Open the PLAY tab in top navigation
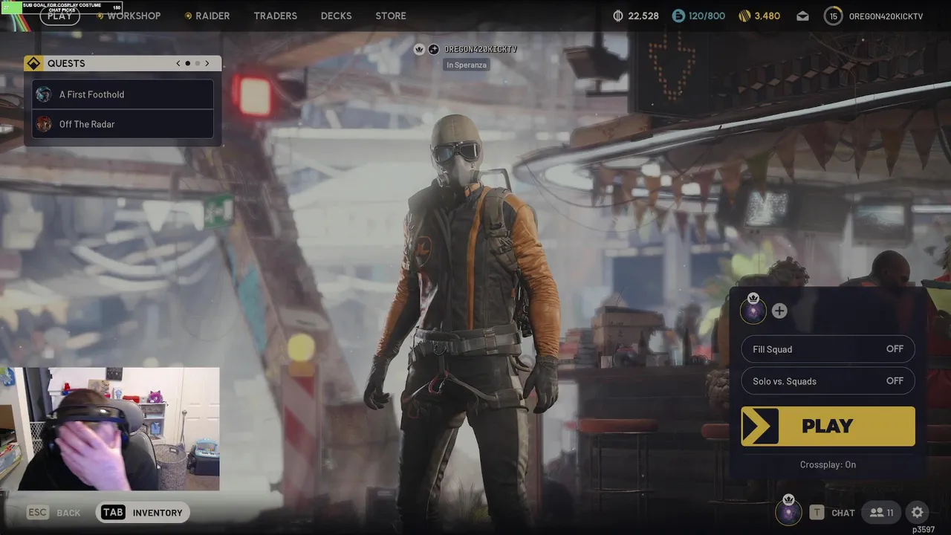Screen dimensions: 951x535 60,16
